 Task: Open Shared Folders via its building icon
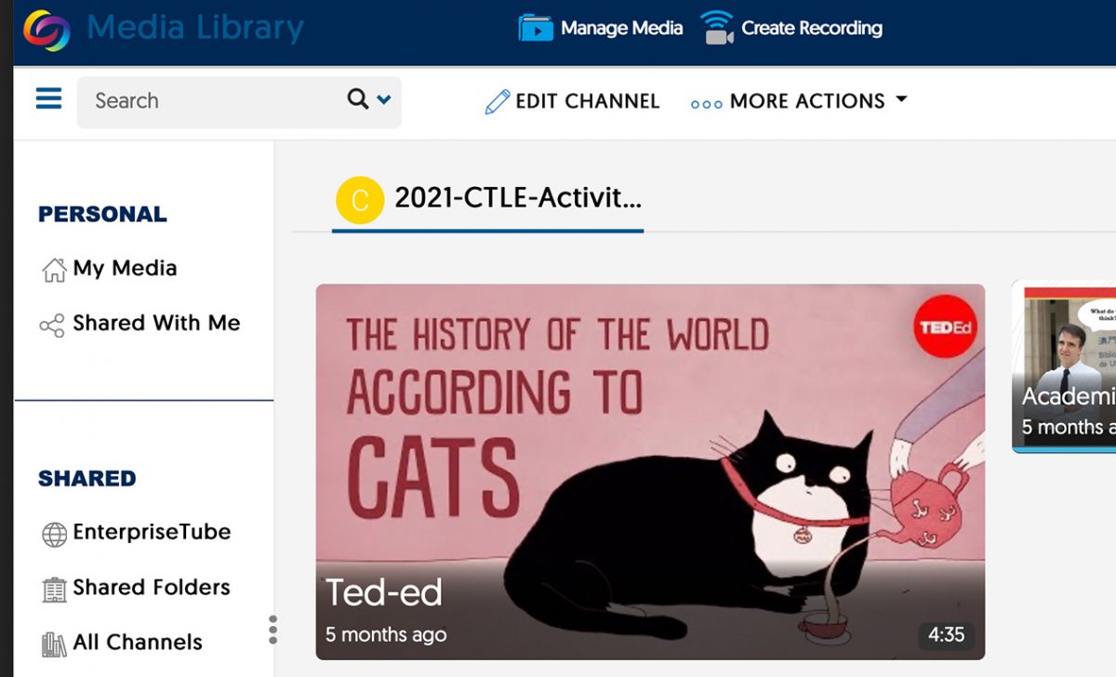point(55,587)
